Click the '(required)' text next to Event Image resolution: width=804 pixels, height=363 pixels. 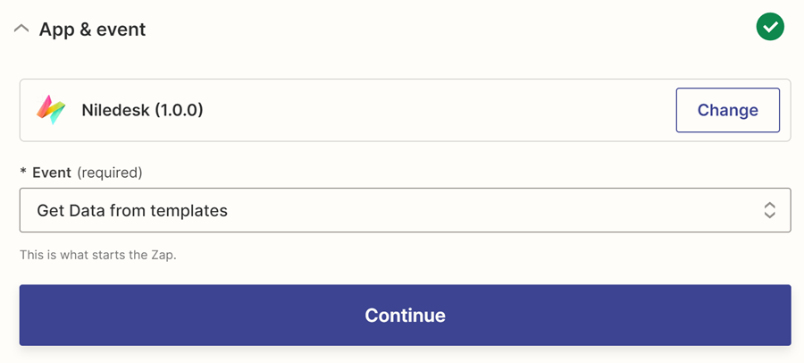(x=109, y=173)
